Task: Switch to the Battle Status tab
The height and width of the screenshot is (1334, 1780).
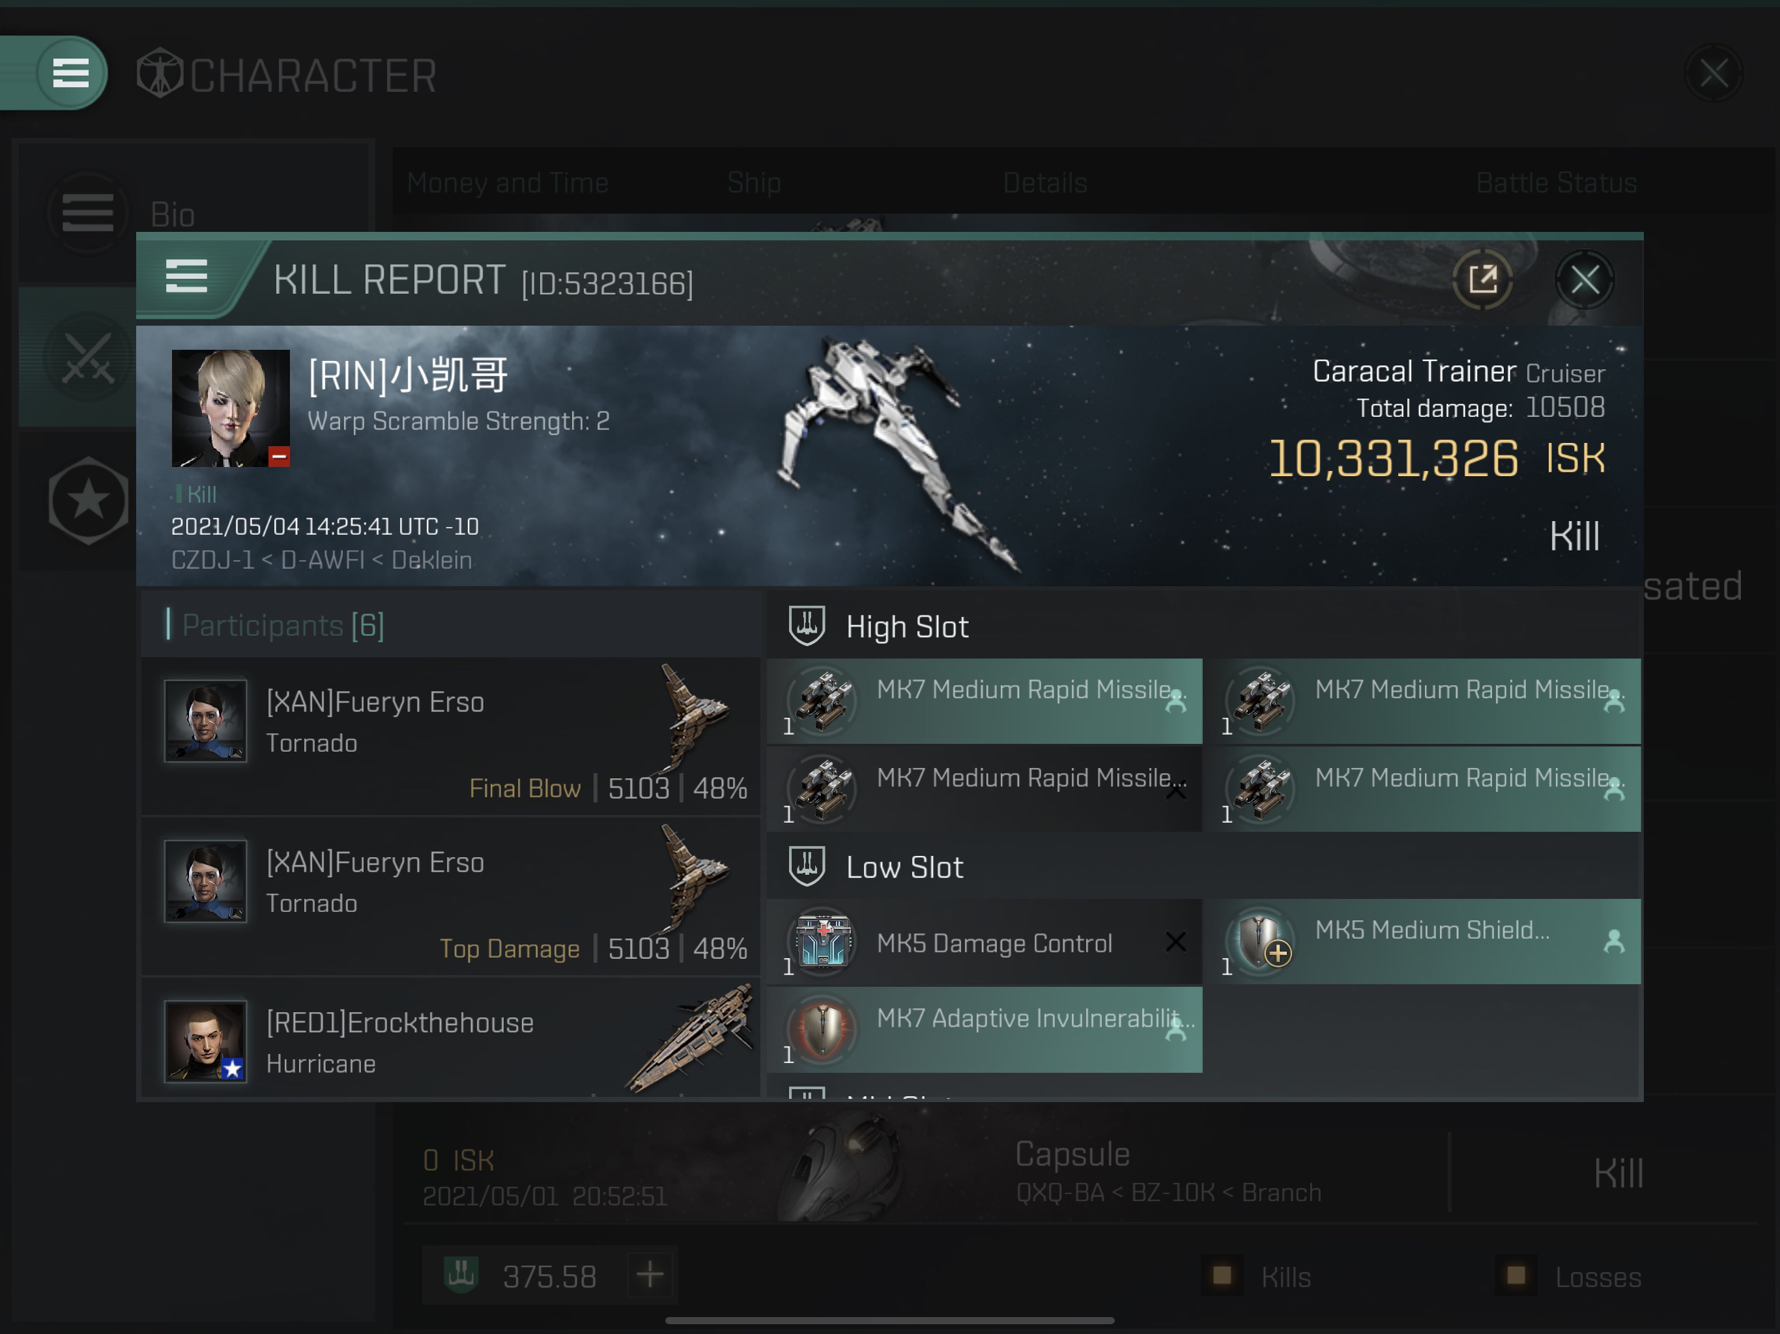Action: [1555, 182]
